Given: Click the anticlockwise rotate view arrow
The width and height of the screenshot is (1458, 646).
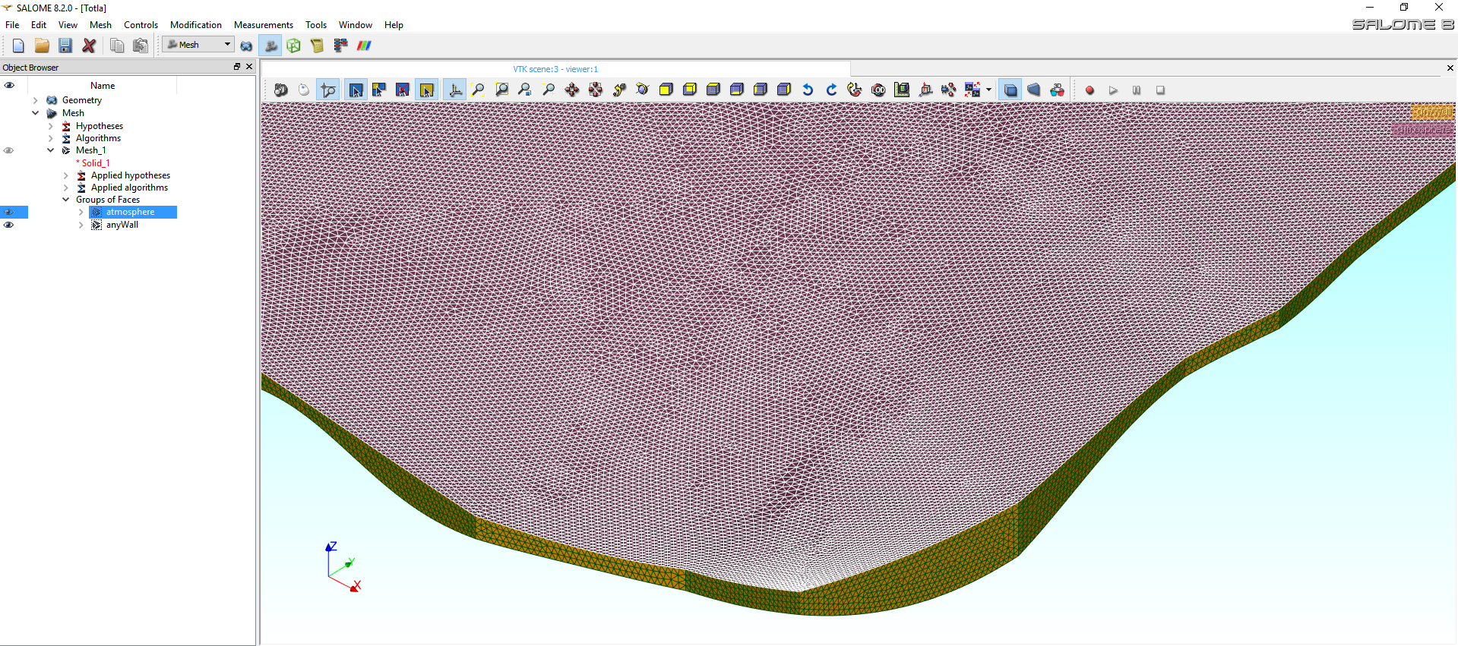Looking at the screenshot, I should coord(808,90).
